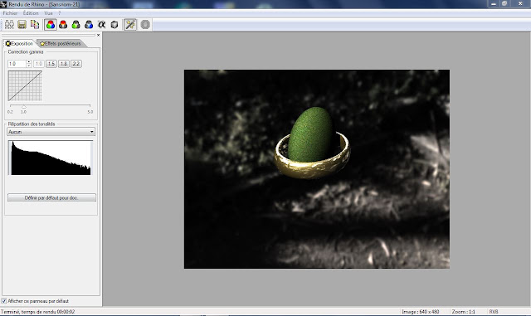Save the rendered image with floppy icon
The width and height of the screenshot is (531, 316).
22,25
